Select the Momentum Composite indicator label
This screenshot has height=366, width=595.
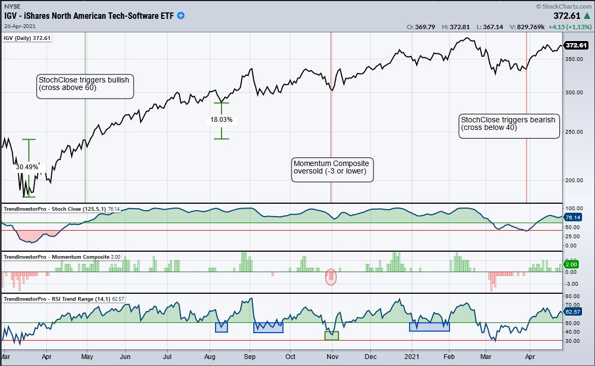pos(62,257)
